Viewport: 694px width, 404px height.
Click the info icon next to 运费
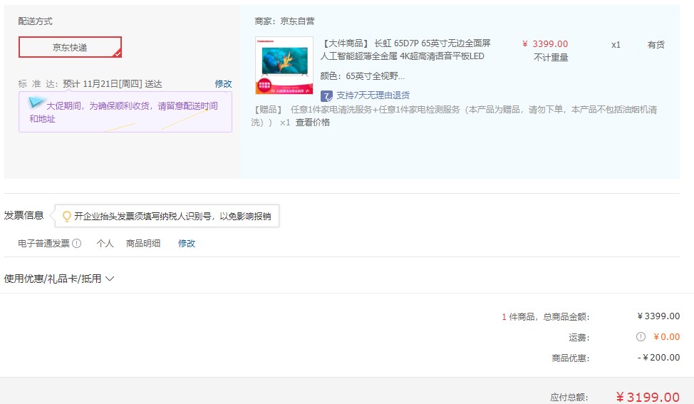click(641, 337)
